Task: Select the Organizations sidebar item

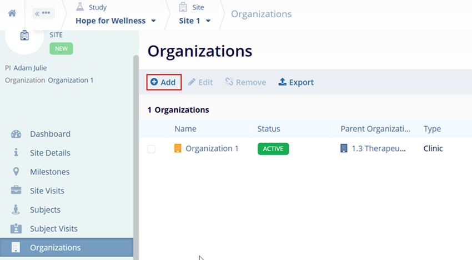Action: (x=55, y=248)
